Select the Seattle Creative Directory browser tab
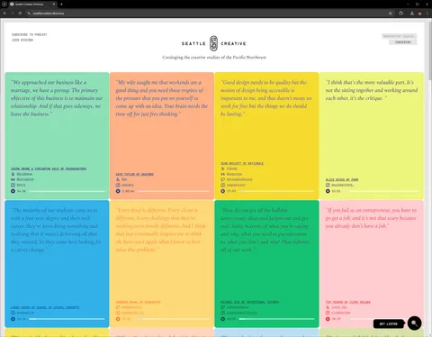The height and width of the screenshot is (337, 432). tap(32, 5)
